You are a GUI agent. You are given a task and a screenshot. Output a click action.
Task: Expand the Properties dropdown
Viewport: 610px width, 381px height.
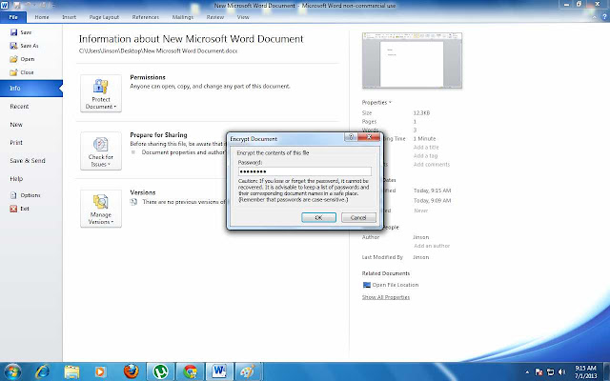pyautogui.click(x=376, y=103)
